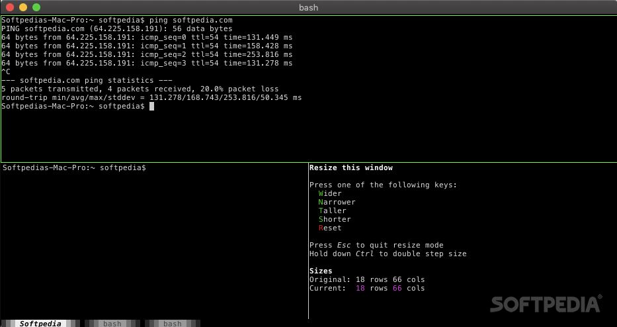Focus the lower-left pane's softpedia$ prompt
Screen dimensions: 617x327
pyautogui.click(x=74, y=168)
